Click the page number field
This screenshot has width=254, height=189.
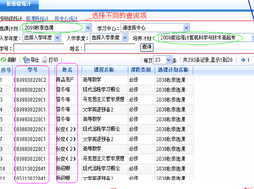click(250, 60)
